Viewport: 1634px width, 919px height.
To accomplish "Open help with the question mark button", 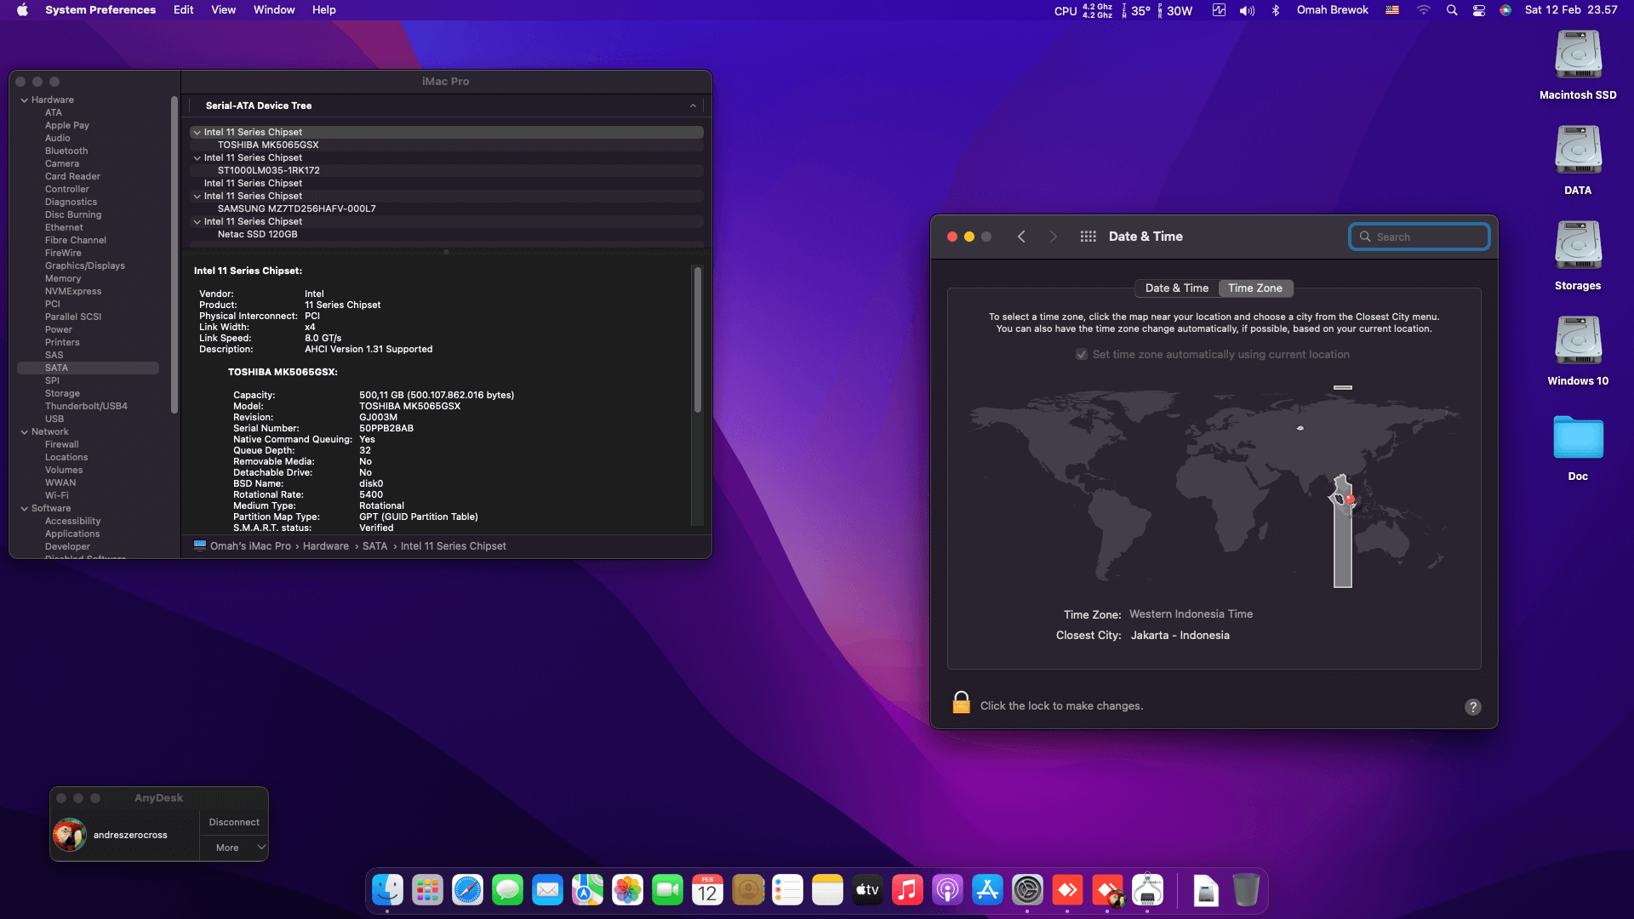I will click(1473, 707).
